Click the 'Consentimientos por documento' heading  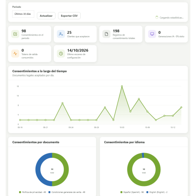coord(36,142)
